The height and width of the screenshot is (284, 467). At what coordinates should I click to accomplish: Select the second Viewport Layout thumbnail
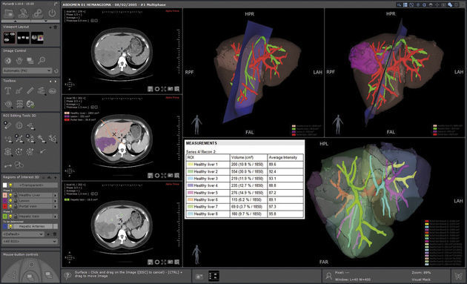23,38
